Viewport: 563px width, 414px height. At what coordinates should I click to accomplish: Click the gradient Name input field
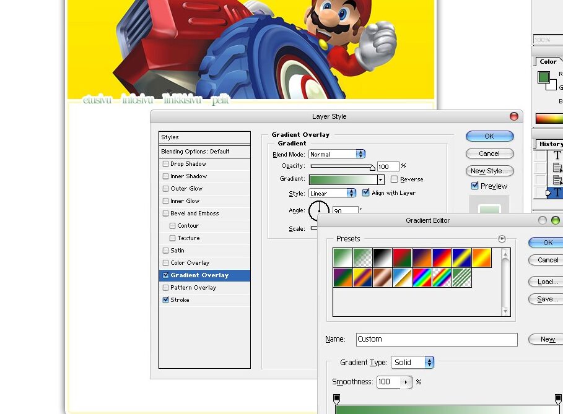point(437,339)
